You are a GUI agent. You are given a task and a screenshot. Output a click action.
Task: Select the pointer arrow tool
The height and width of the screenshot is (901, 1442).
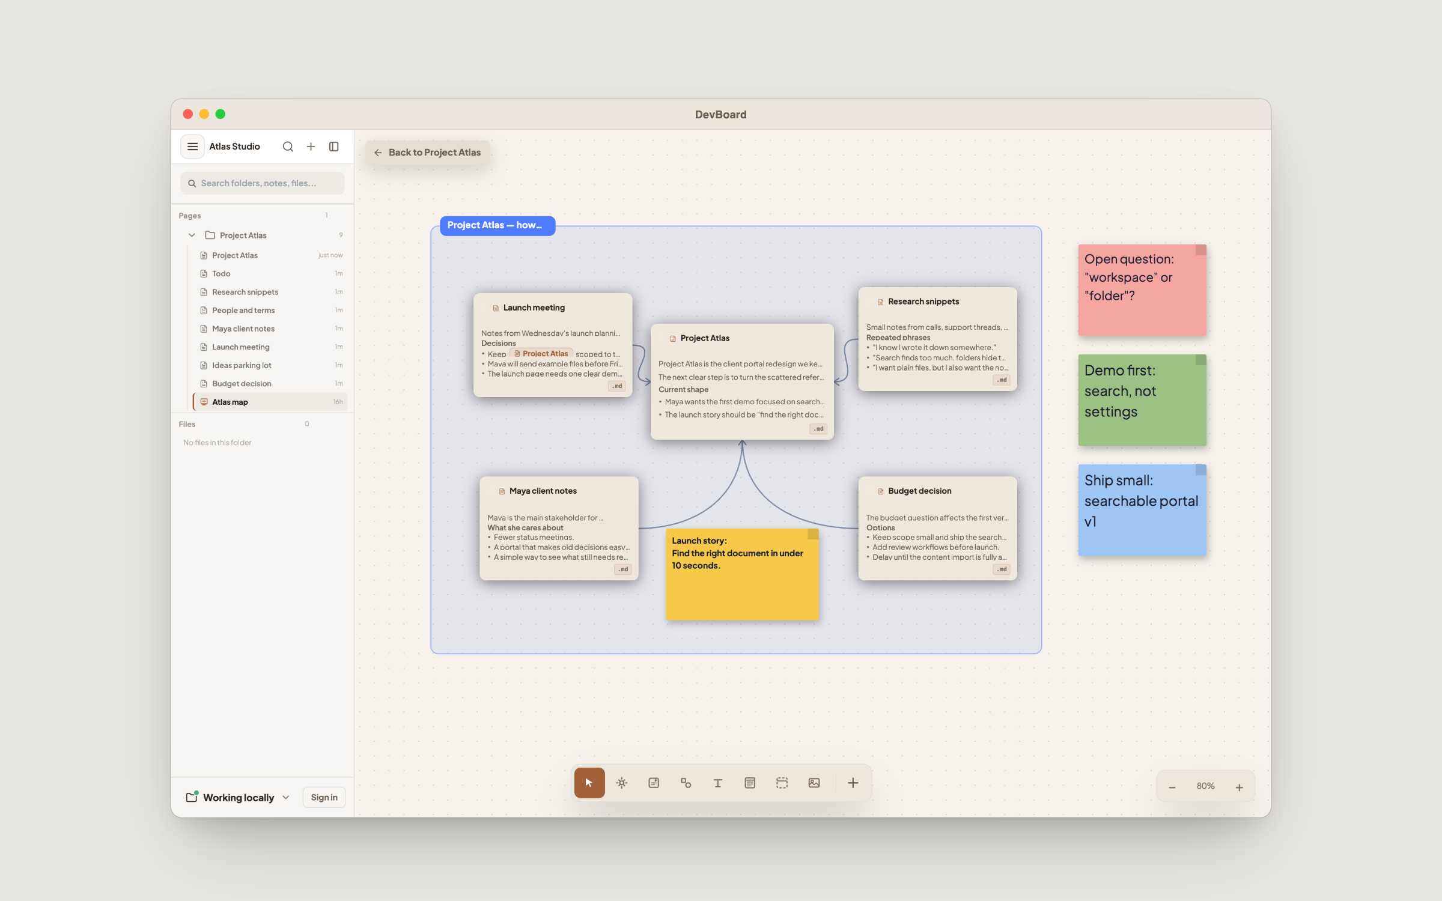tap(589, 783)
